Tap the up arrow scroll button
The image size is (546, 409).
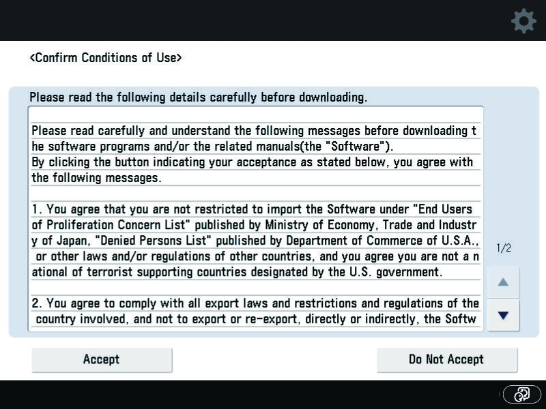click(x=503, y=282)
